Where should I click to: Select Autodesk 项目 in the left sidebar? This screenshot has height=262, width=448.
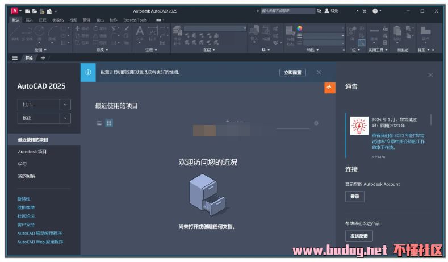32,152
